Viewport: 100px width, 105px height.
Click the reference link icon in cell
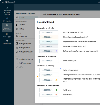click(x=57, y=51)
